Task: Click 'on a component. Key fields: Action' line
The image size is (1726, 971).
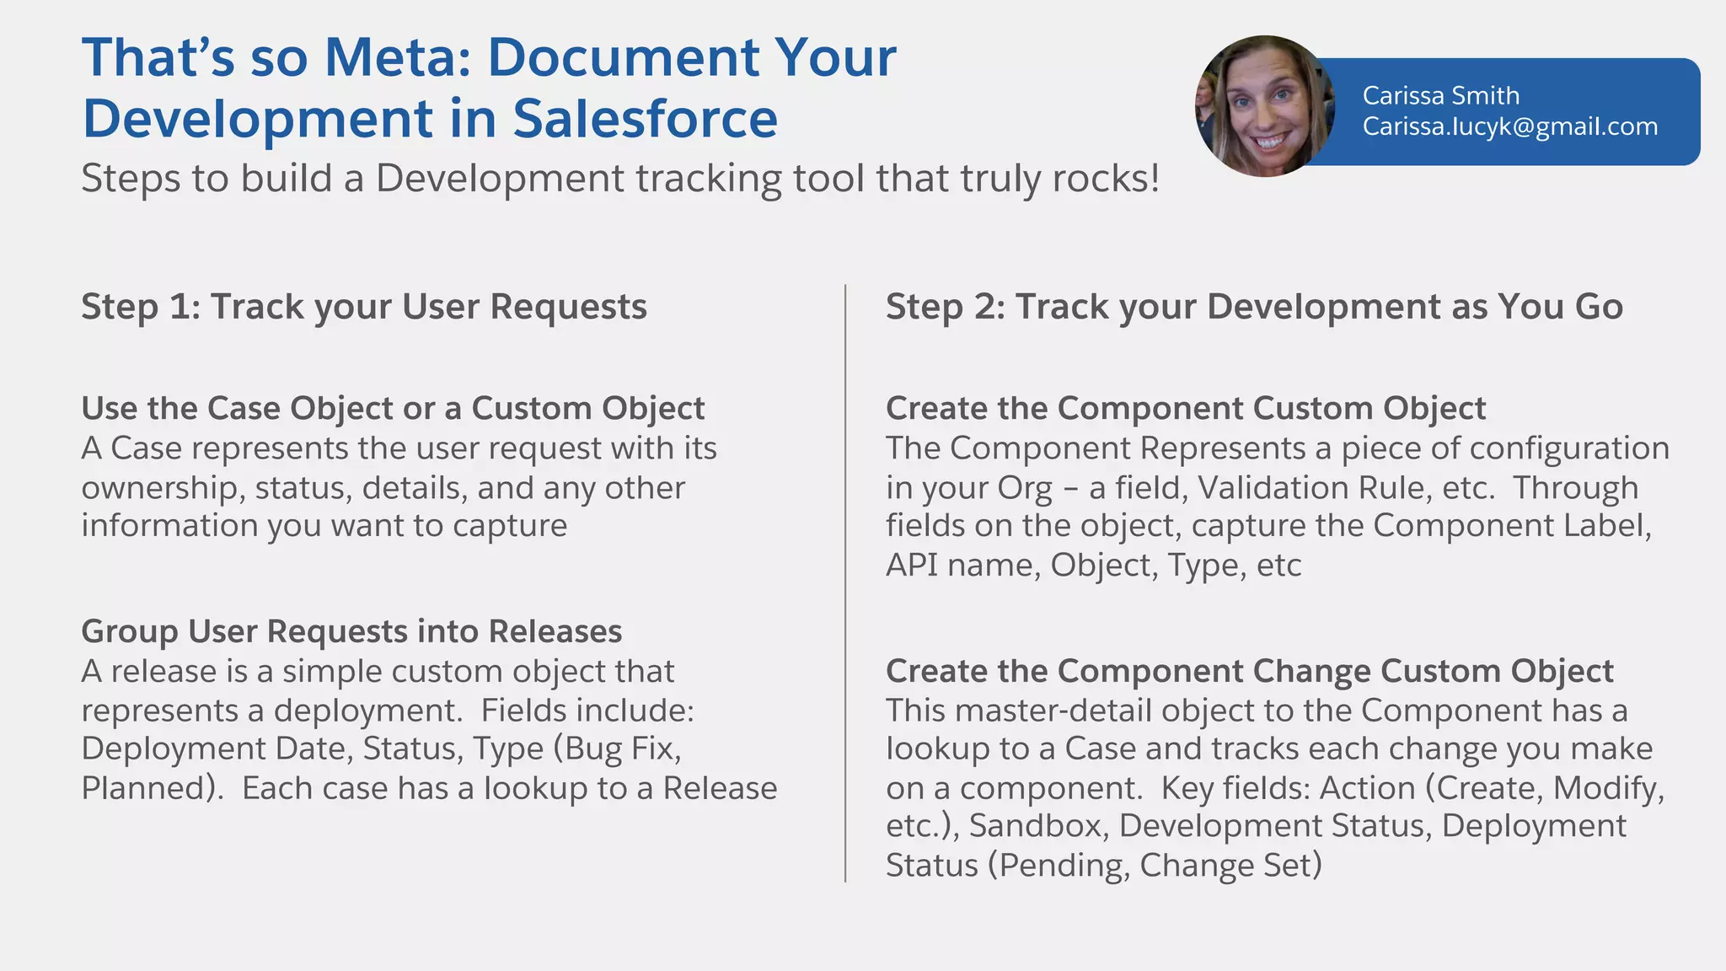Action: [x=1275, y=788]
